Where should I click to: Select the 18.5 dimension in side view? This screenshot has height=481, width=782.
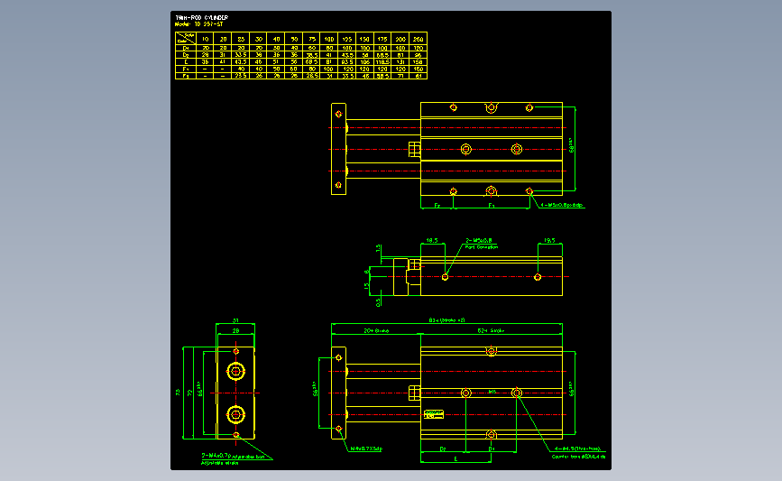tap(432, 240)
